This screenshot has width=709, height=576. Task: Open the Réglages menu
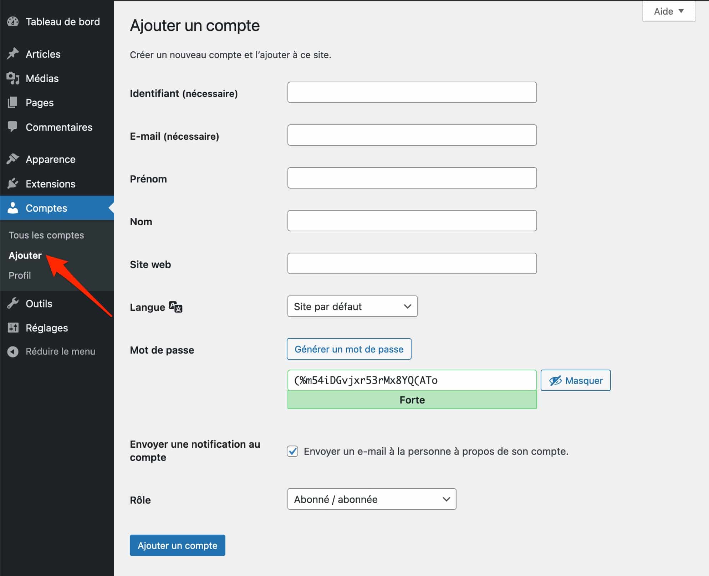[x=57, y=328]
